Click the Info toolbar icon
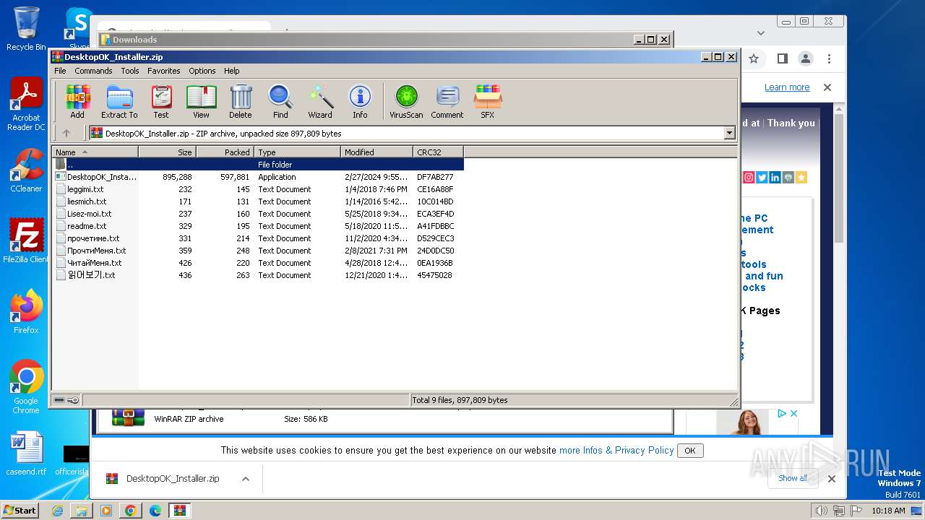 click(360, 101)
